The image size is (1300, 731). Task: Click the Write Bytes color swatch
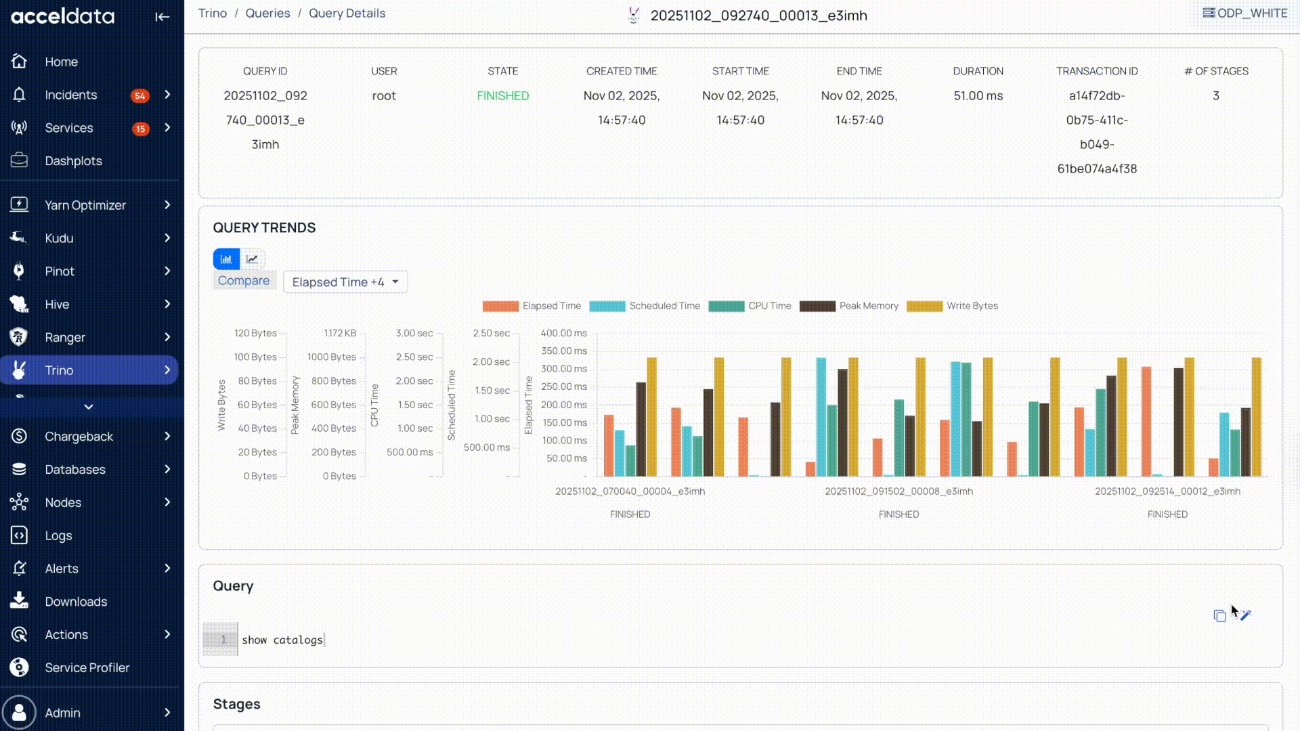coord(924,306)
